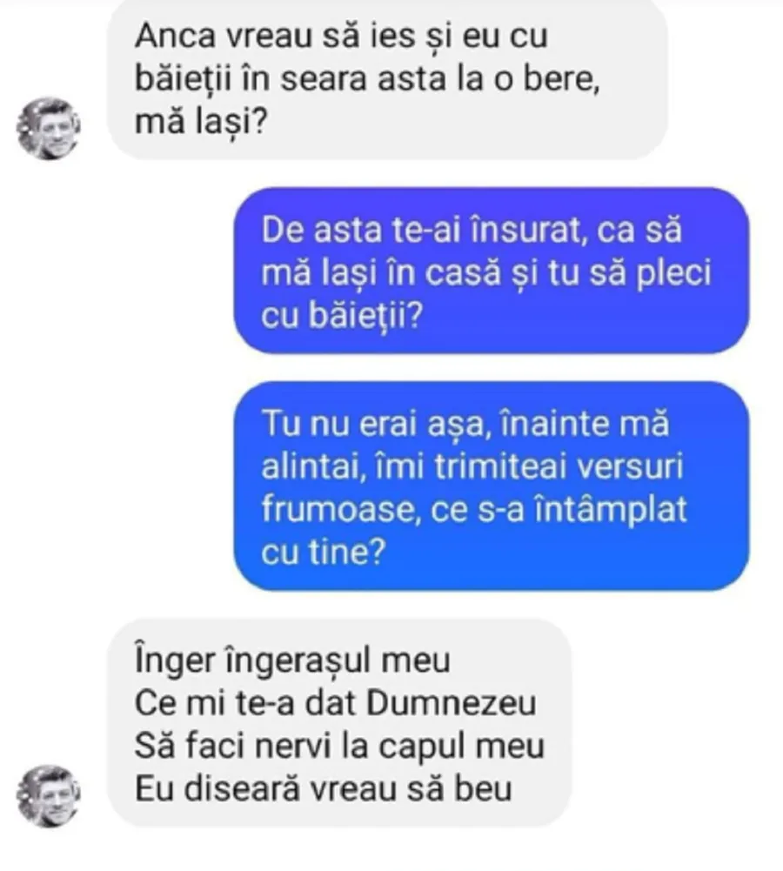Select the 'Anca vreau să ies' message bubble

click(387, 78)
